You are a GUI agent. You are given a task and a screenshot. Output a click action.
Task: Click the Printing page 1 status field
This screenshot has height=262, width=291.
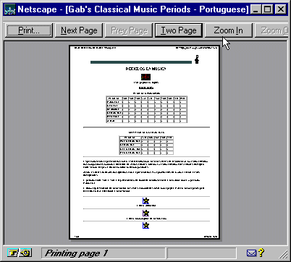[103, 253]
